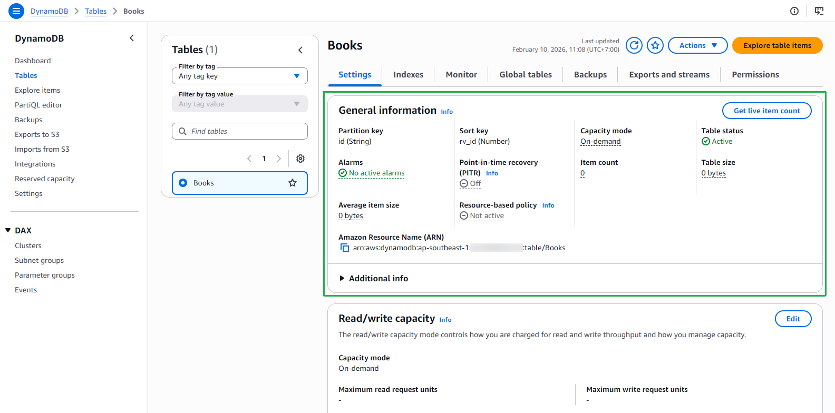This screenshot has width=835, height=413.
Task: Open Exports to S3 page
Action: tap(37, 134)
